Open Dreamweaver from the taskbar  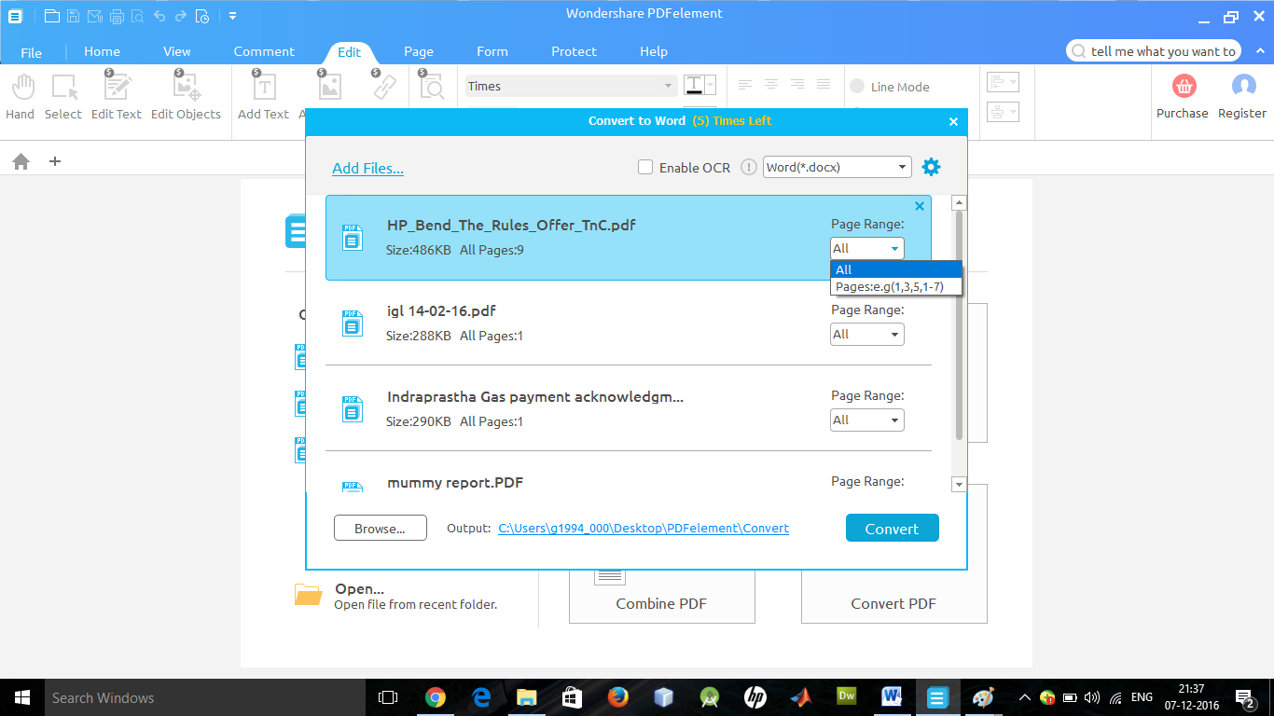pyautogui.click(x=847, y=697)
